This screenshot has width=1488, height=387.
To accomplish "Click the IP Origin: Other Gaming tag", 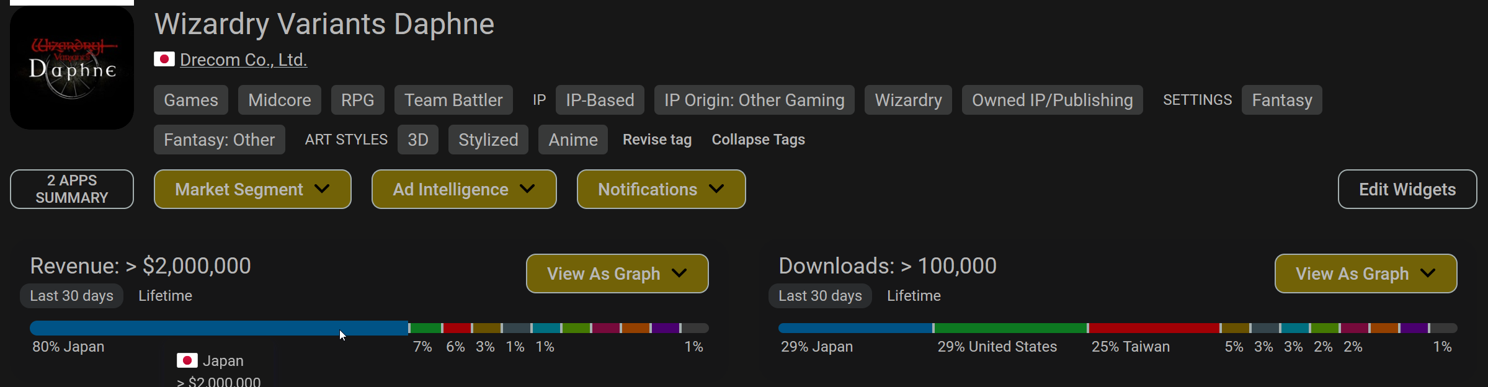I will coord(754,100).
